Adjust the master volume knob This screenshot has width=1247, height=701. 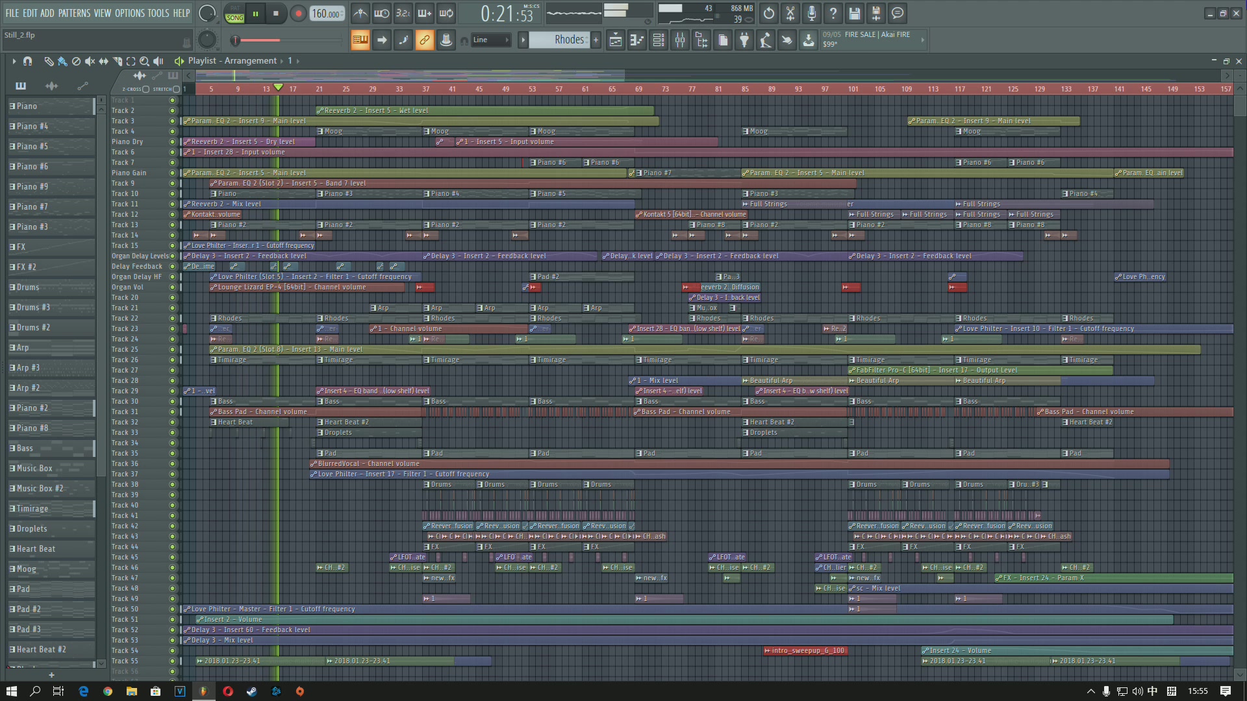tap(207, 13)
